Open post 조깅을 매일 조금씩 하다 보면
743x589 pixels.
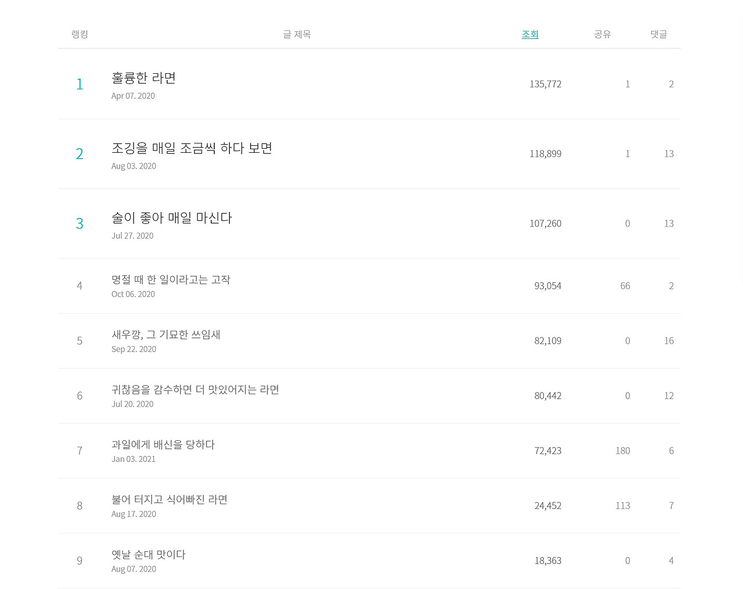click(x=192, y=148)
